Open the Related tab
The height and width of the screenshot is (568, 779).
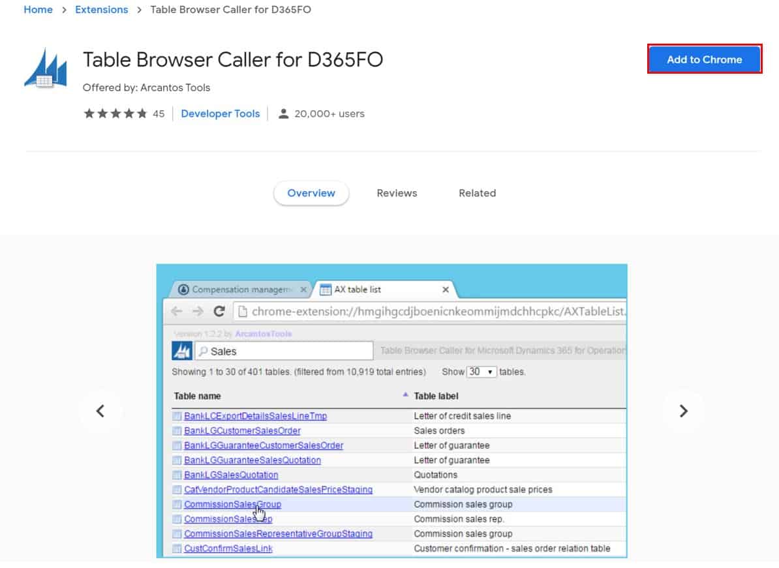pyautogui.click(x=477, y=193)
